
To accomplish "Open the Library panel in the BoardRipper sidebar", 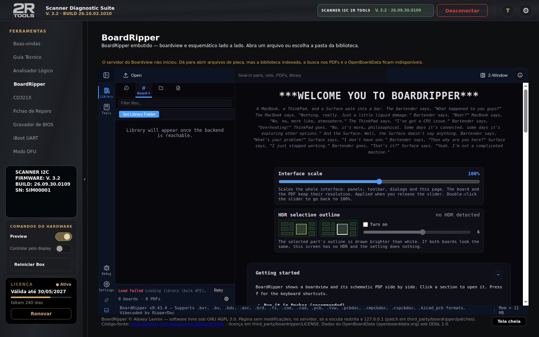I will [x=106, y=92].
